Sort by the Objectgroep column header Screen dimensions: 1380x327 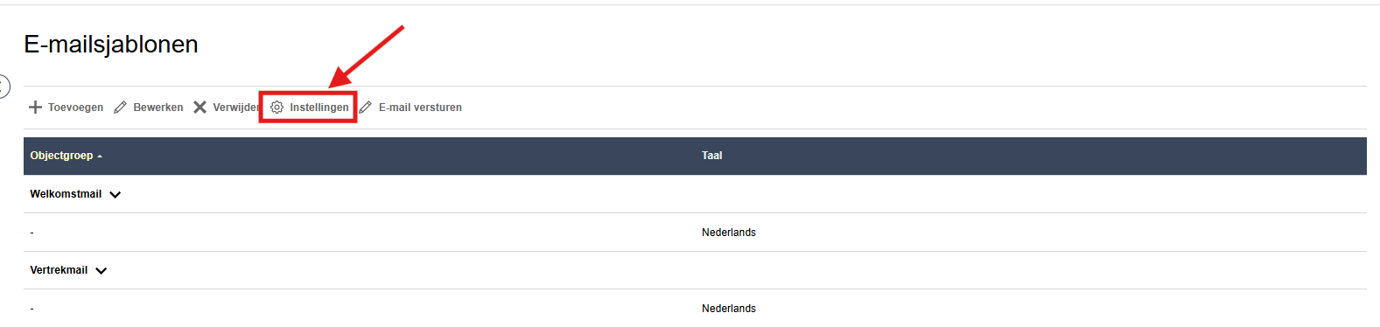(61, 156)
